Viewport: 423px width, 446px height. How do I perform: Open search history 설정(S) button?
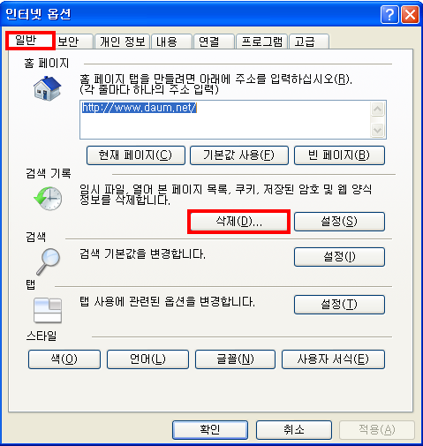(x=339, y=222)
